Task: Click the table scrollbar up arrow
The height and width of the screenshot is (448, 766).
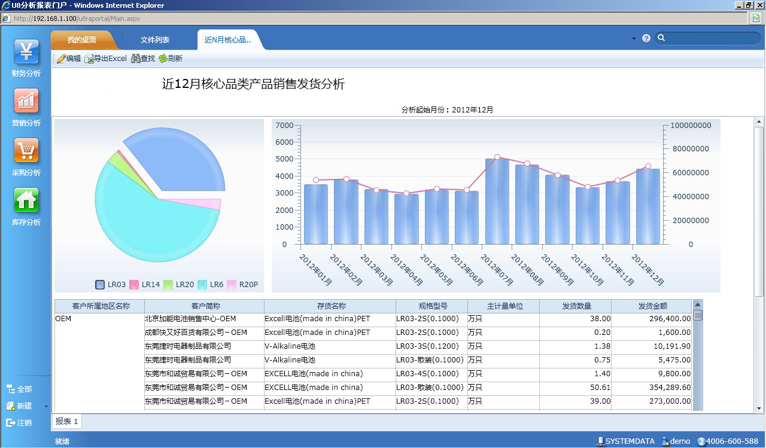Action: pyautogui.click(x=698, y=305)
